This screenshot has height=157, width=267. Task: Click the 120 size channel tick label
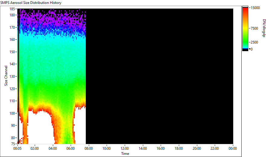tap(12, 89)
